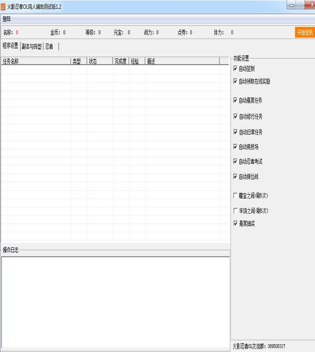Uncheck the 自动签到 checkbox
This screenshot has height=352, width=315.
236,69
